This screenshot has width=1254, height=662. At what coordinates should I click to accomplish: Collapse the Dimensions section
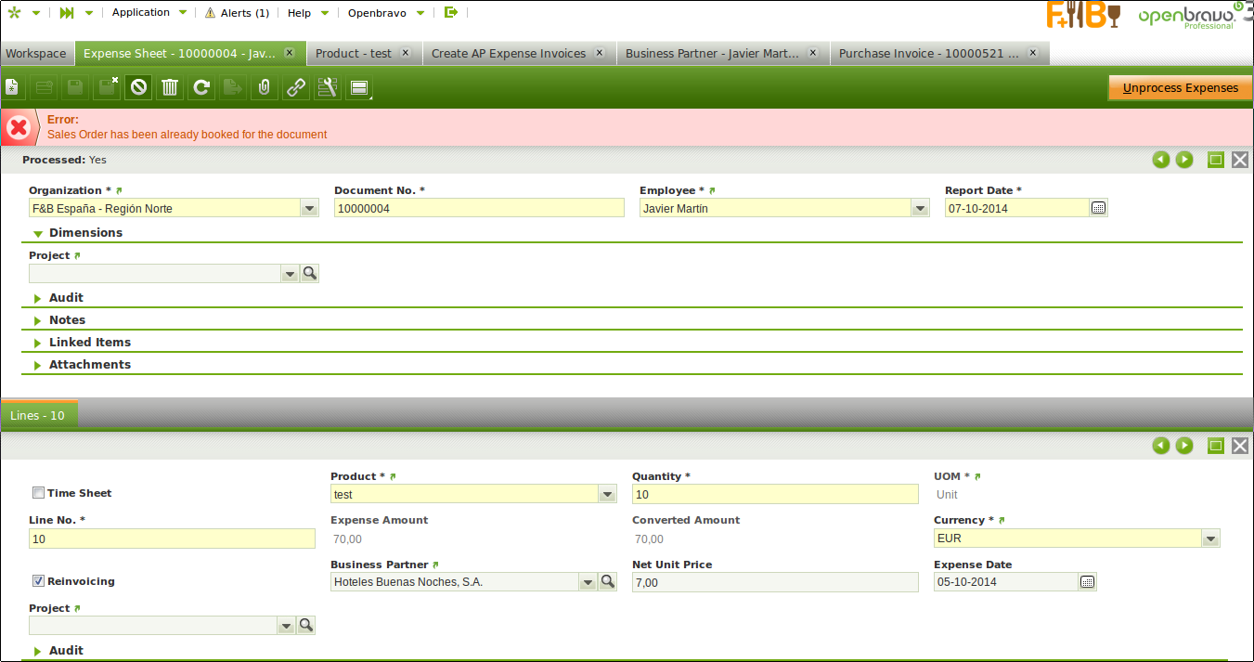pyautogui.click(x=38, y=234)
